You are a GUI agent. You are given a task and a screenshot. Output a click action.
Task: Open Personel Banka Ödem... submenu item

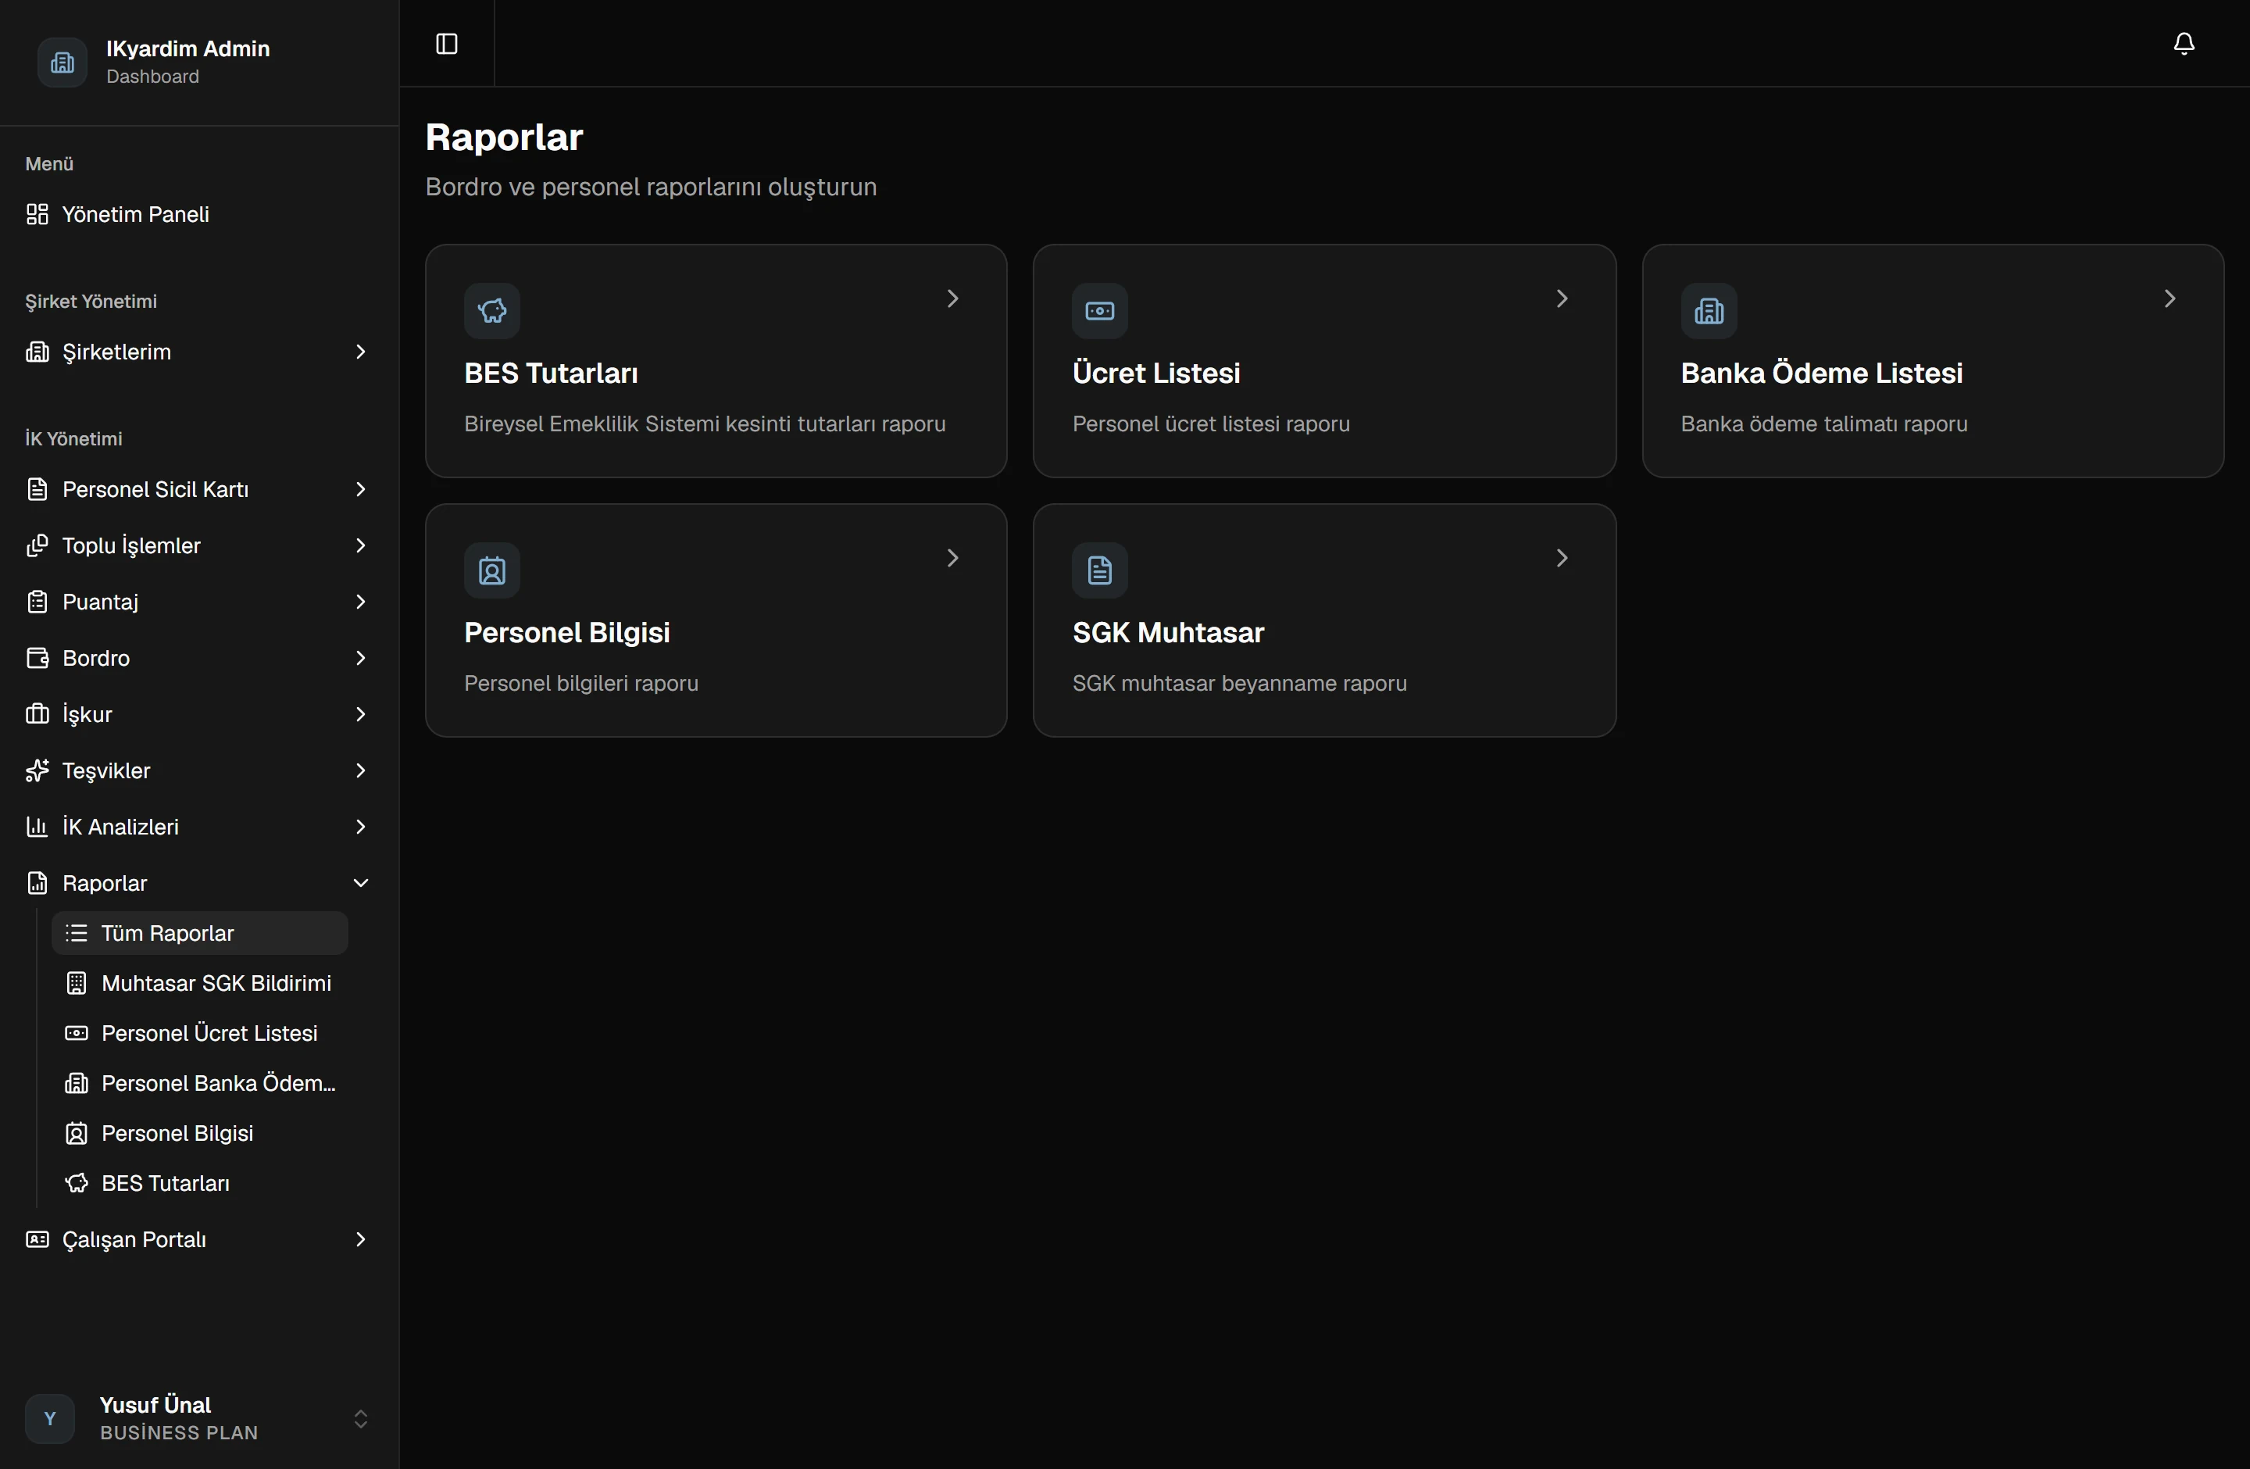coord(199,1083)
